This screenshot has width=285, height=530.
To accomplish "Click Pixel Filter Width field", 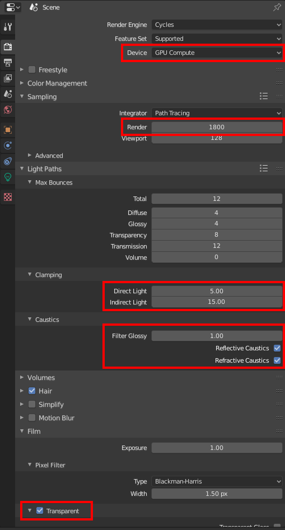I will [217, 494].
